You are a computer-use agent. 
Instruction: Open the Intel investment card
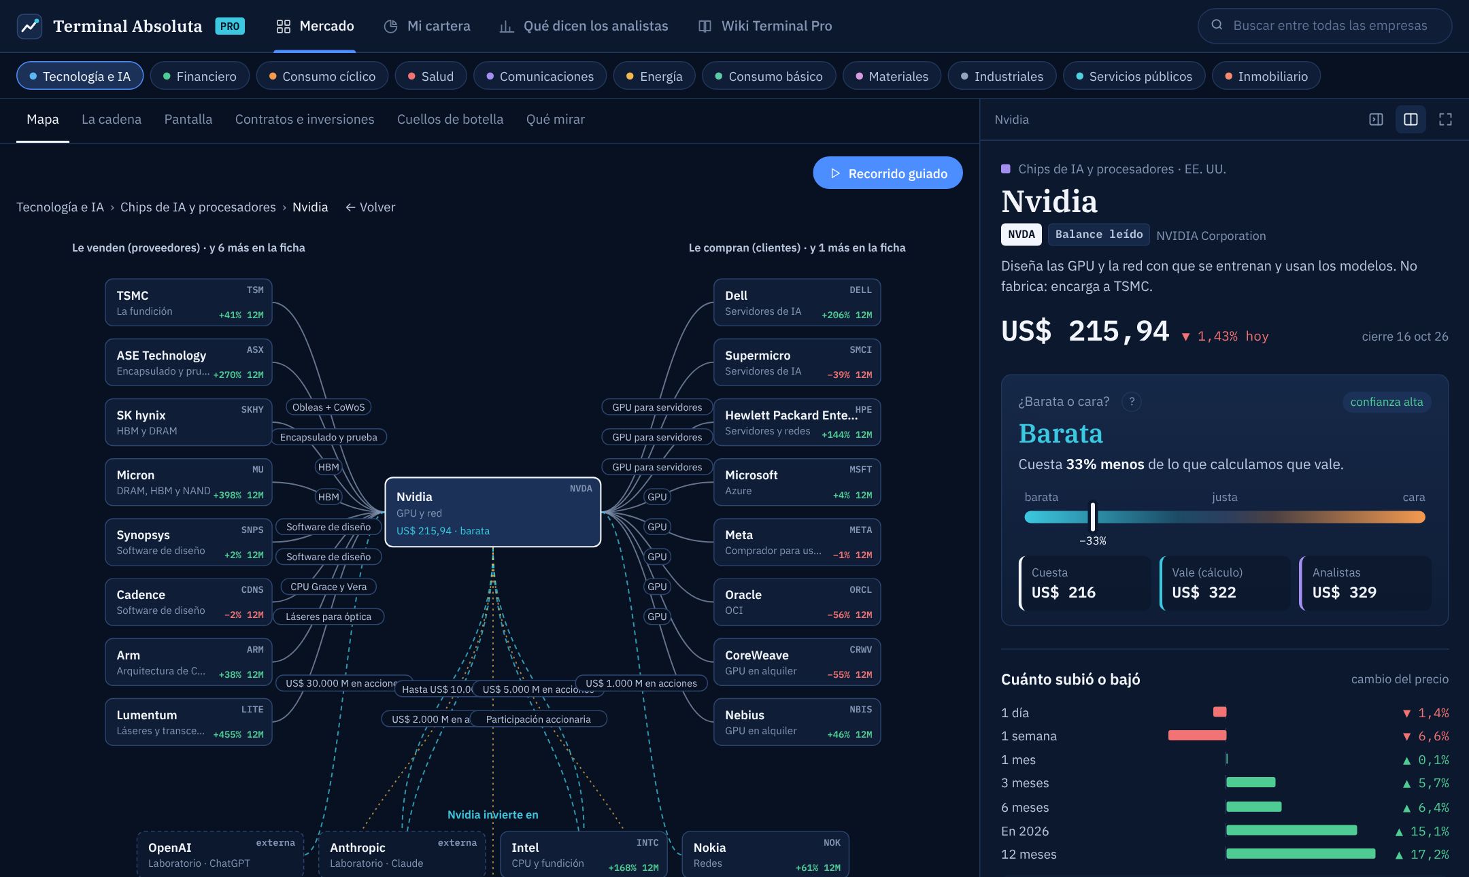pos(584,854)
